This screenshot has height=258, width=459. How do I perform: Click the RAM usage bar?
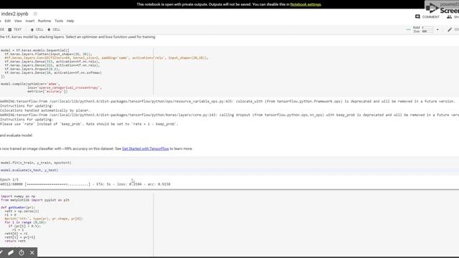click(427, 27)
